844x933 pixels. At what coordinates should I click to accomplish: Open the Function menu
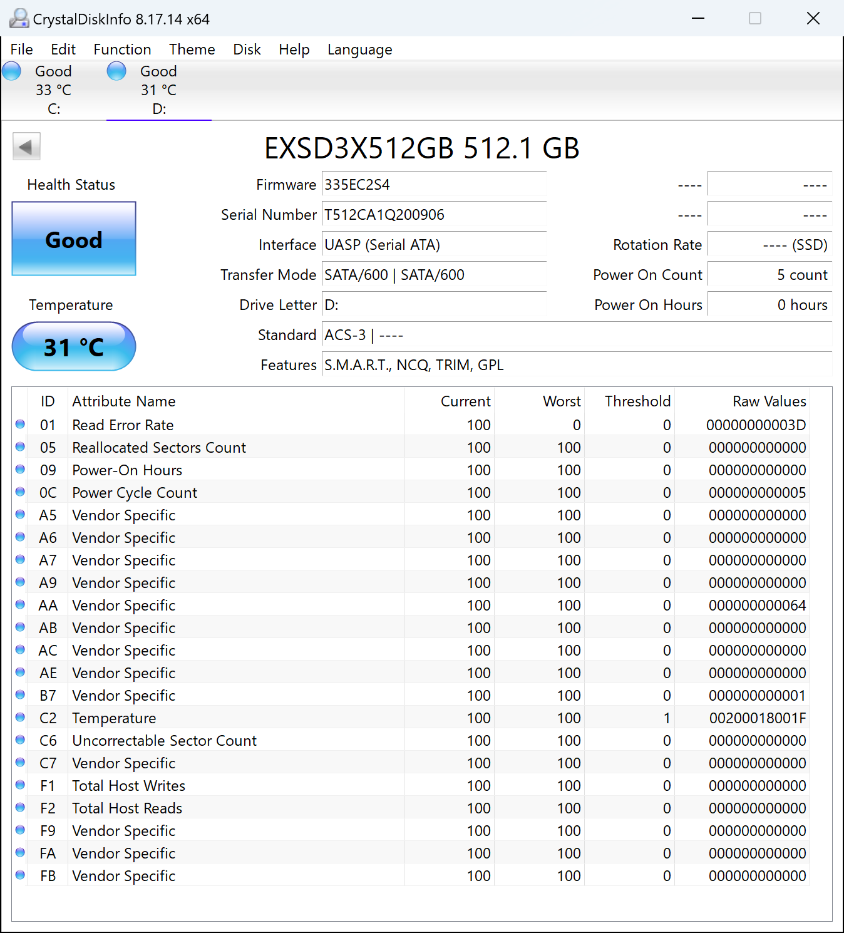pos(122,49)
